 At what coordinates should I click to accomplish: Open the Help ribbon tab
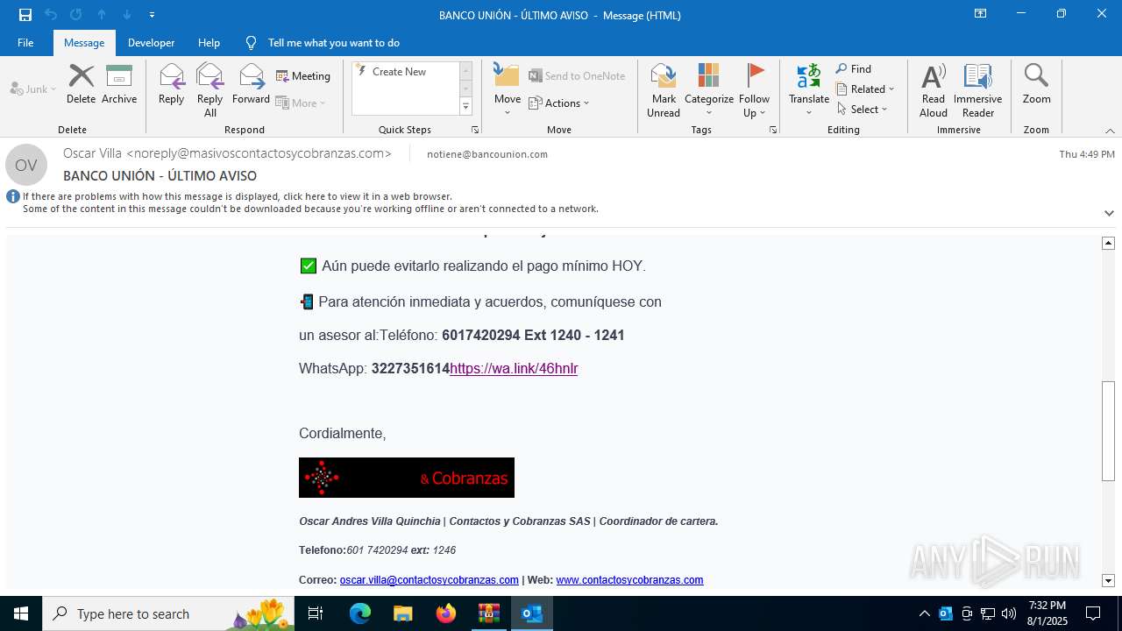pos(209,43)
